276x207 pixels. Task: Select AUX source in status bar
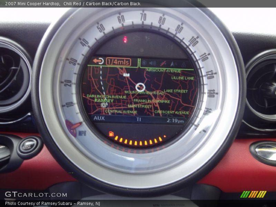99,118
